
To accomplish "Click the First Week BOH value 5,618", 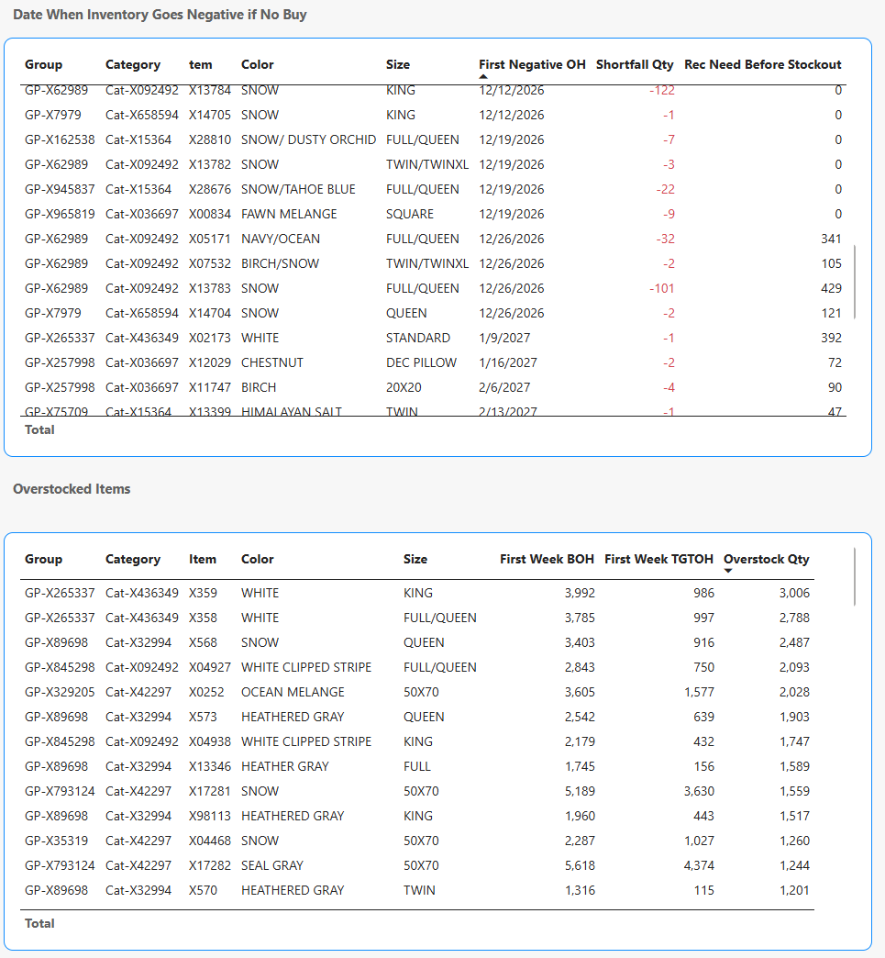I will click(x=580, y=865).
